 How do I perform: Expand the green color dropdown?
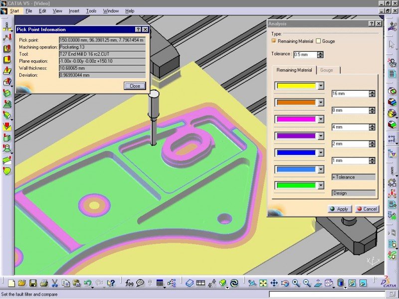coord(321,185)
